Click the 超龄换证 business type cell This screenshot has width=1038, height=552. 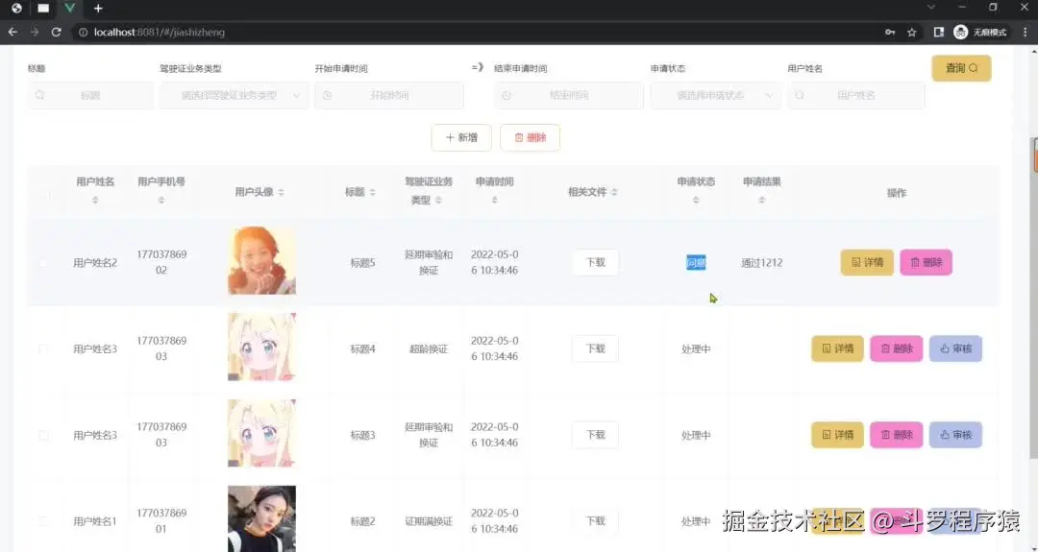click(429, 348)
